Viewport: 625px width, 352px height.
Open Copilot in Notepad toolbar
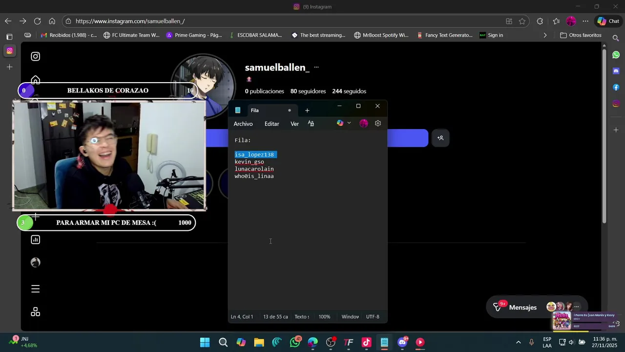click(x=340, y=124)
